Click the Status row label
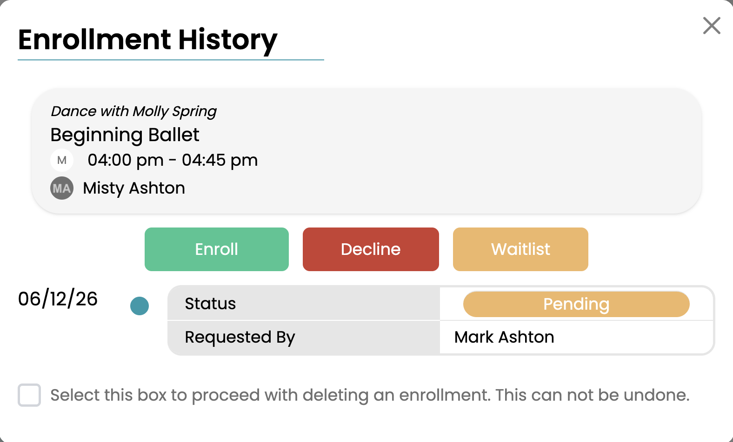Image resolution: width=733 pixels, height=442 pixels. [210, 304]
